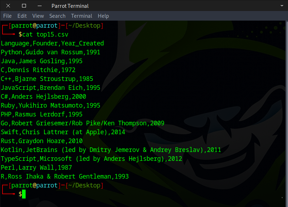This screenshot has height=207, width=288.
Task: Click the R,Ross Ihaka output line
Action: [65, 176]
